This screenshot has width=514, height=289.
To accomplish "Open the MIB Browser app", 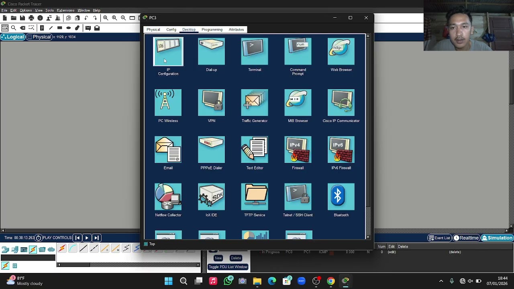I will click(298, 103).
